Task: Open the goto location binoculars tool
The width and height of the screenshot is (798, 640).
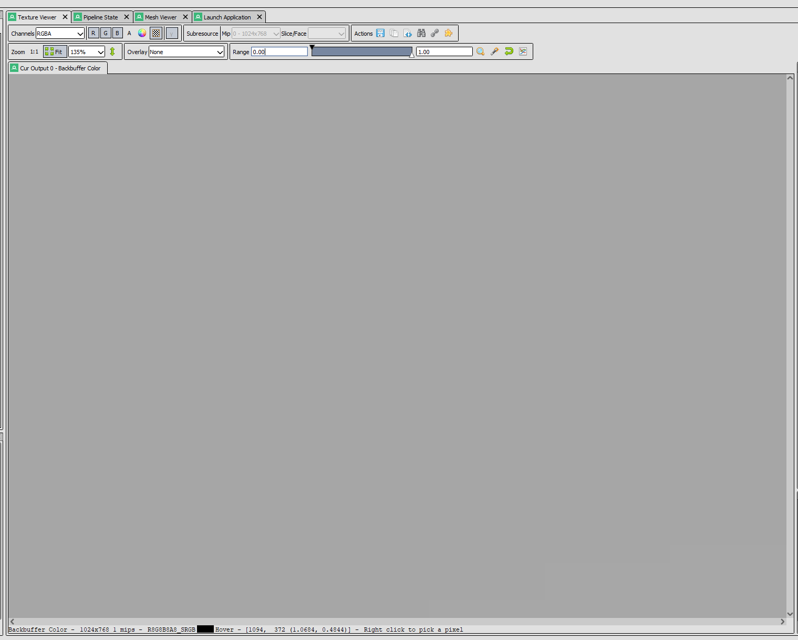Action: pyautogui.click(x=421, y=33)
